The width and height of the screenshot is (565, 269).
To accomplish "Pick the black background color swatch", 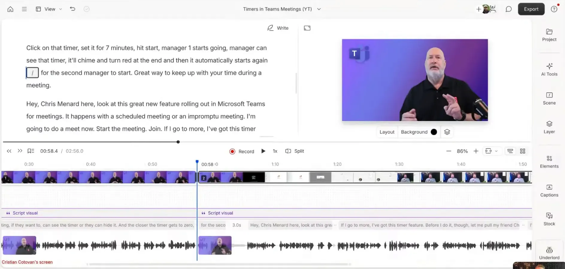I will coord(434,132).
